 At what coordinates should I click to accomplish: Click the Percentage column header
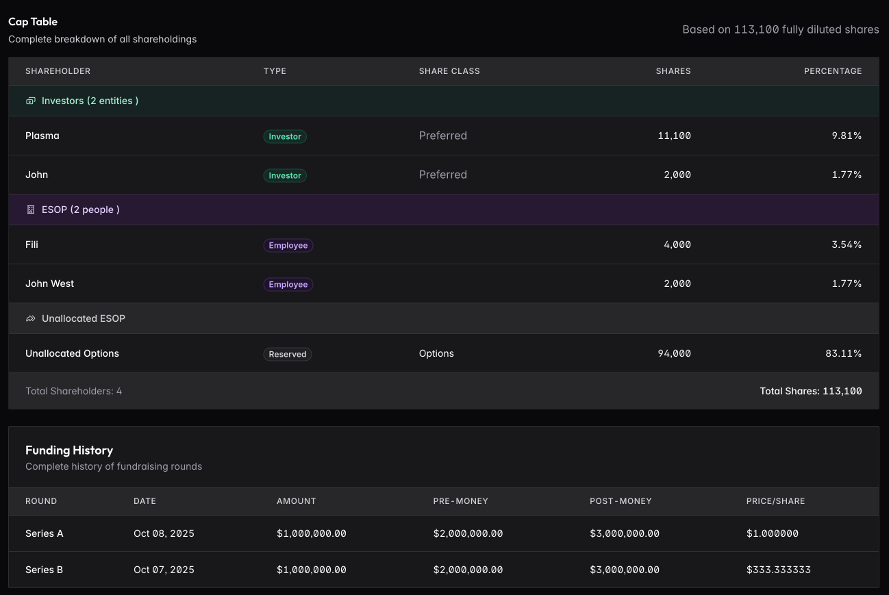coord(832,71)
